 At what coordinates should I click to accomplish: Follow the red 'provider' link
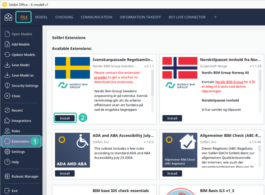pos(101,77)
